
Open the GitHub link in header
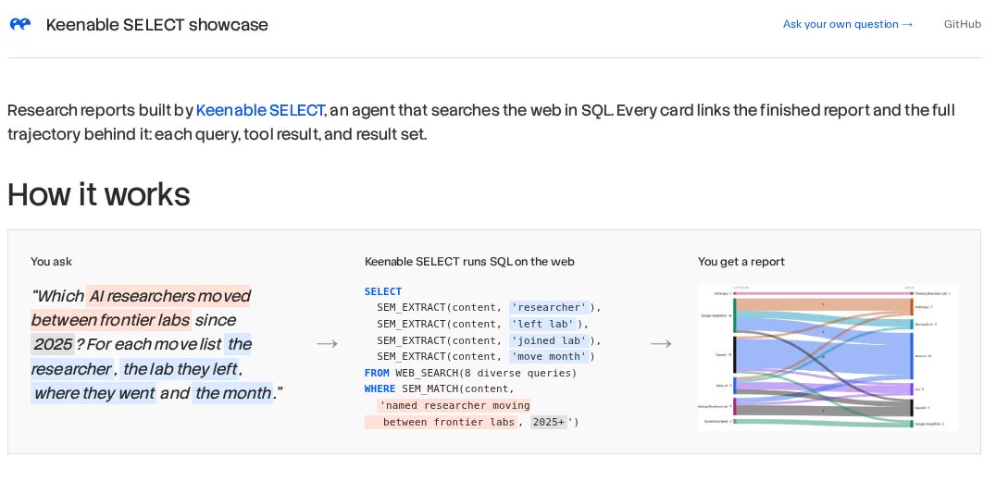[963, 24]
